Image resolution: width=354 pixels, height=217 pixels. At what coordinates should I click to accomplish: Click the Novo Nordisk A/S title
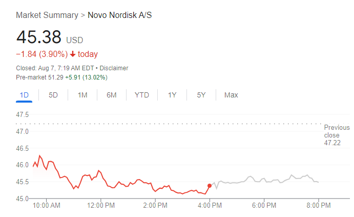(x=120, y=15)
